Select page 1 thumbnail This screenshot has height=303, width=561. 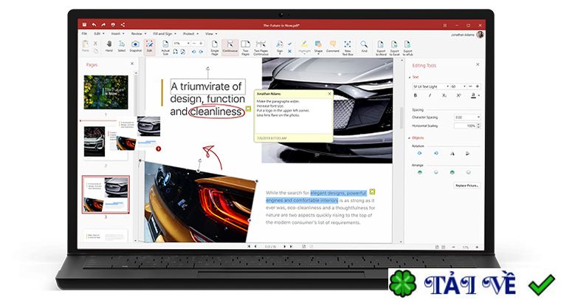click(x=106, y=92)
